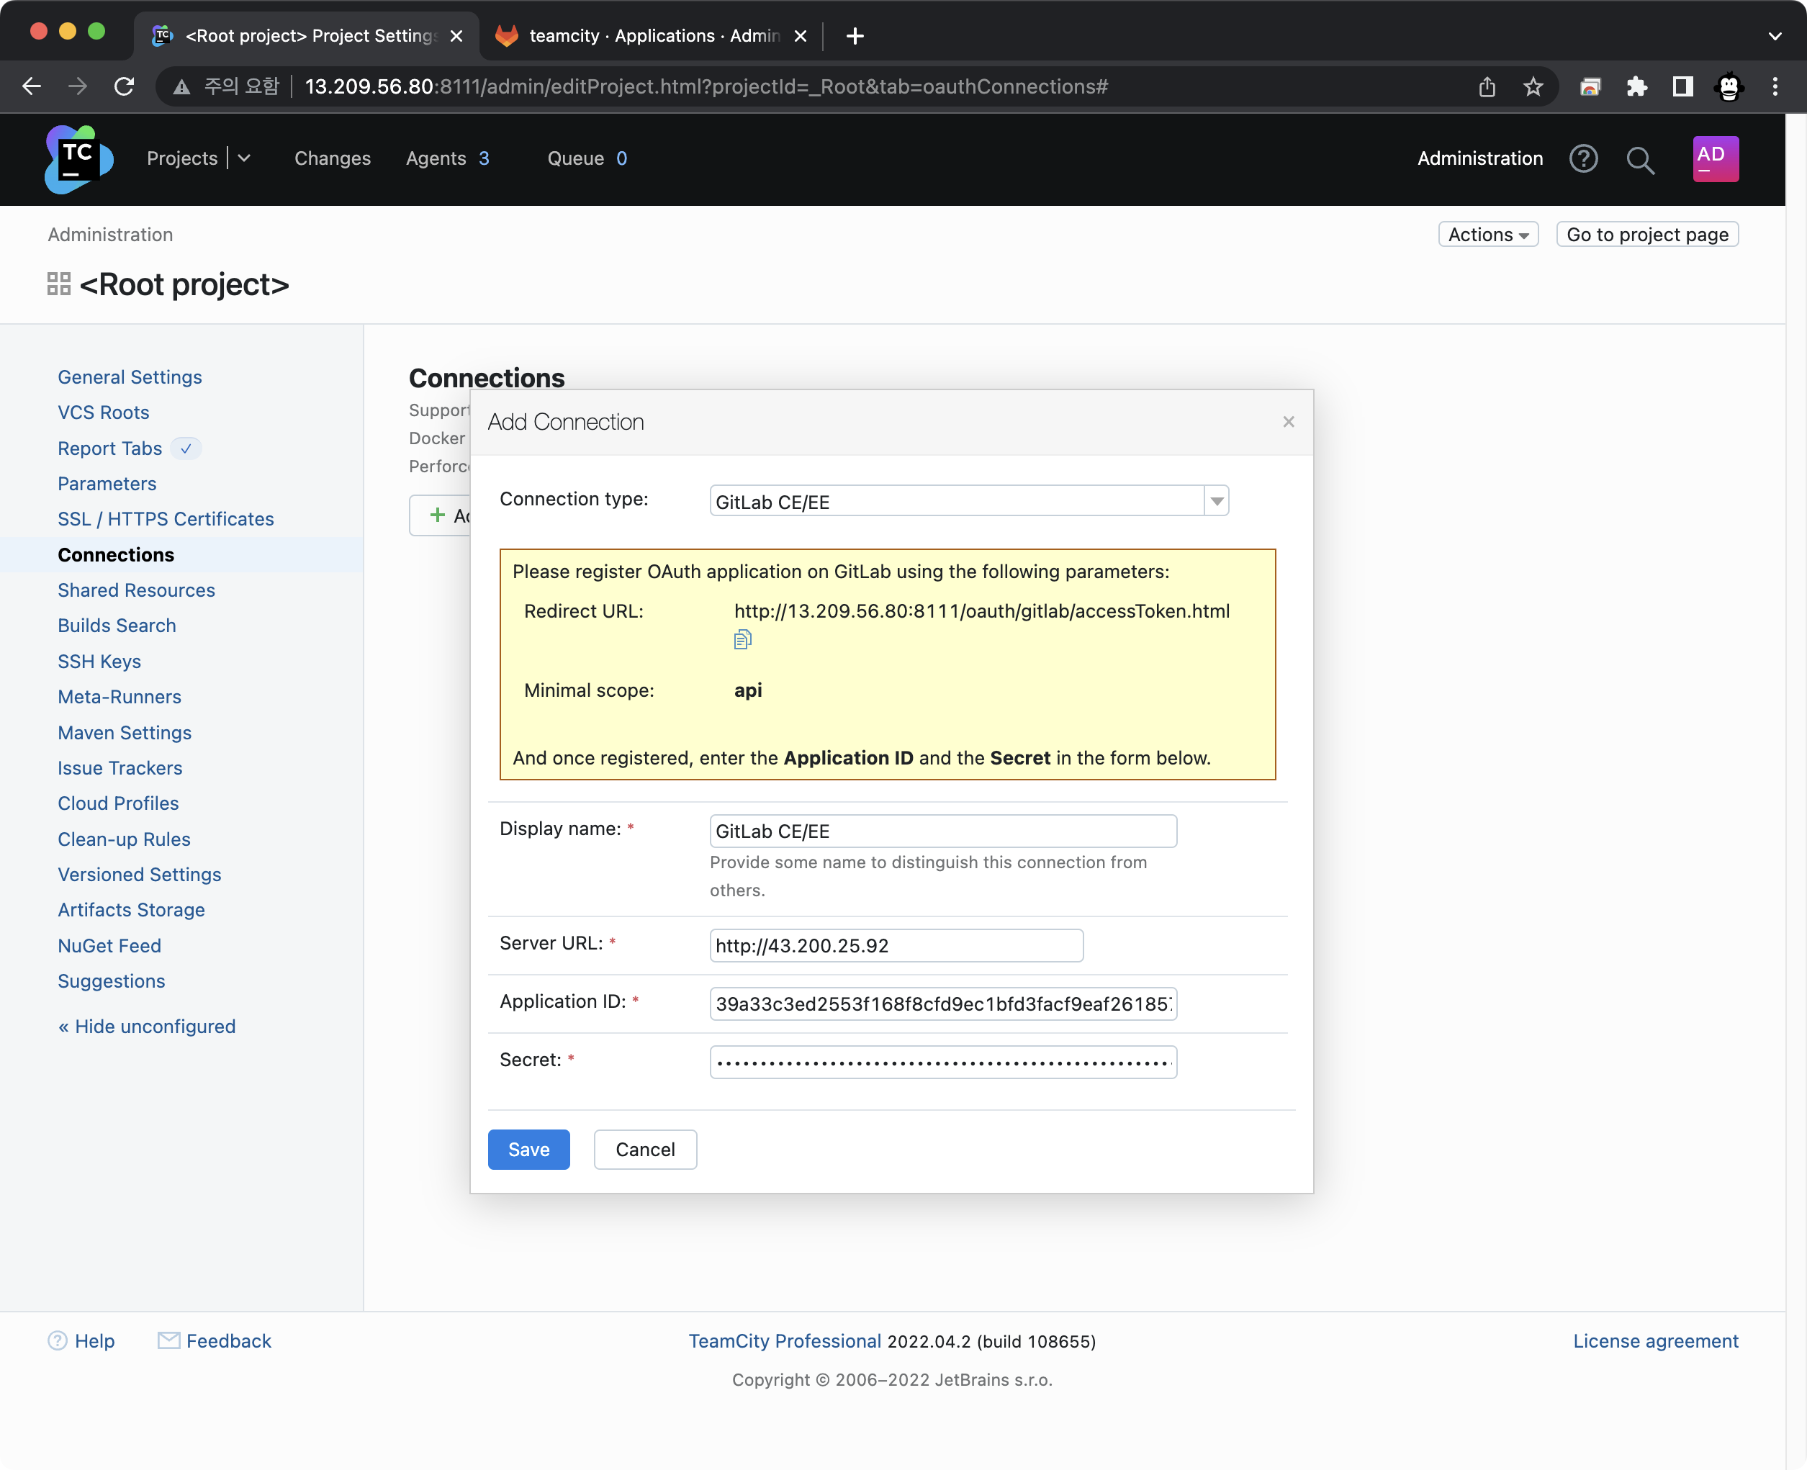This screenshot has width=1807, height=1470.
Task: Open General Settings
Action: tap(130, 376)
